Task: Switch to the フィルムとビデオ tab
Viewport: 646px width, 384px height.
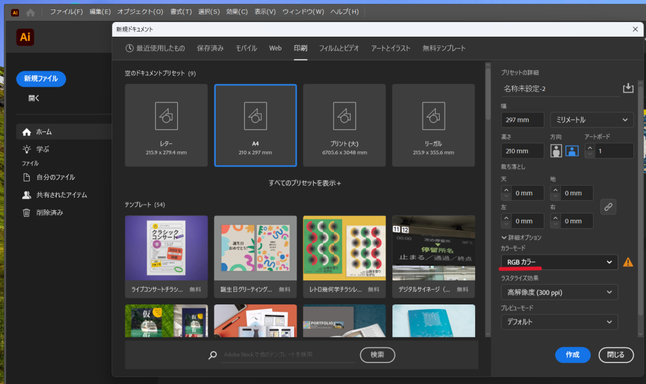Action: (339, 49)
